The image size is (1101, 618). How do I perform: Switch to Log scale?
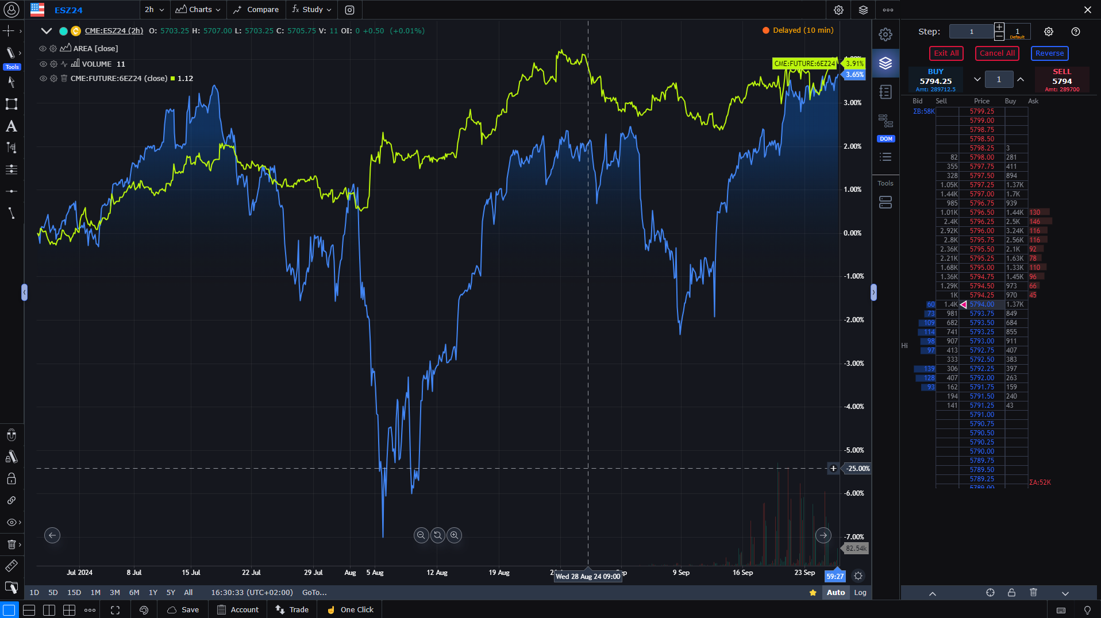point(860,592)
